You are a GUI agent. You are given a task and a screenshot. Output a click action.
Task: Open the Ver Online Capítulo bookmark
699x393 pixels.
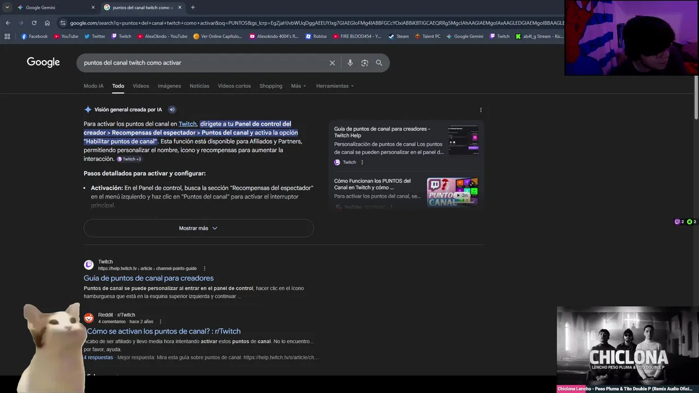(217, 37)
